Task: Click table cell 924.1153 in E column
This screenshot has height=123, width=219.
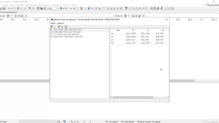Action: pos(148,33)
